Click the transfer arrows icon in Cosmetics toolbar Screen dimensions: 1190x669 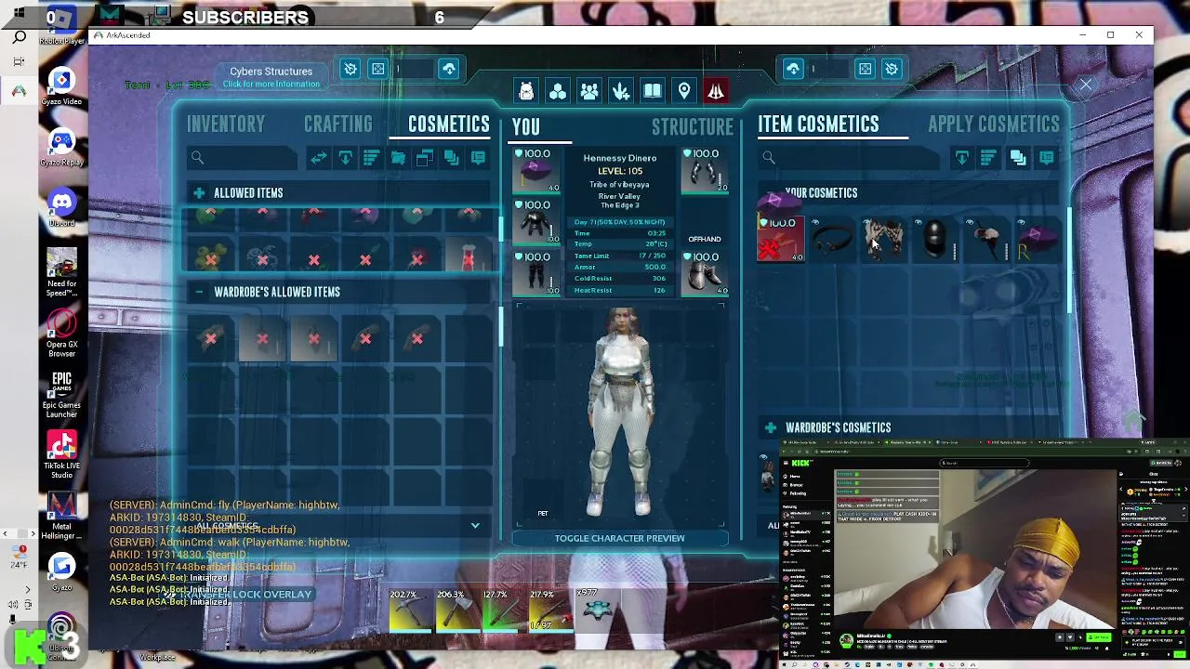click(x=318, y=158)
